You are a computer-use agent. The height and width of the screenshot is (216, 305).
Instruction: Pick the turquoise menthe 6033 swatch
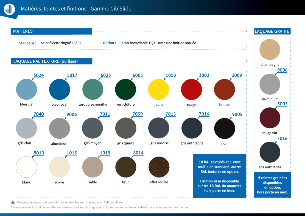93,89
